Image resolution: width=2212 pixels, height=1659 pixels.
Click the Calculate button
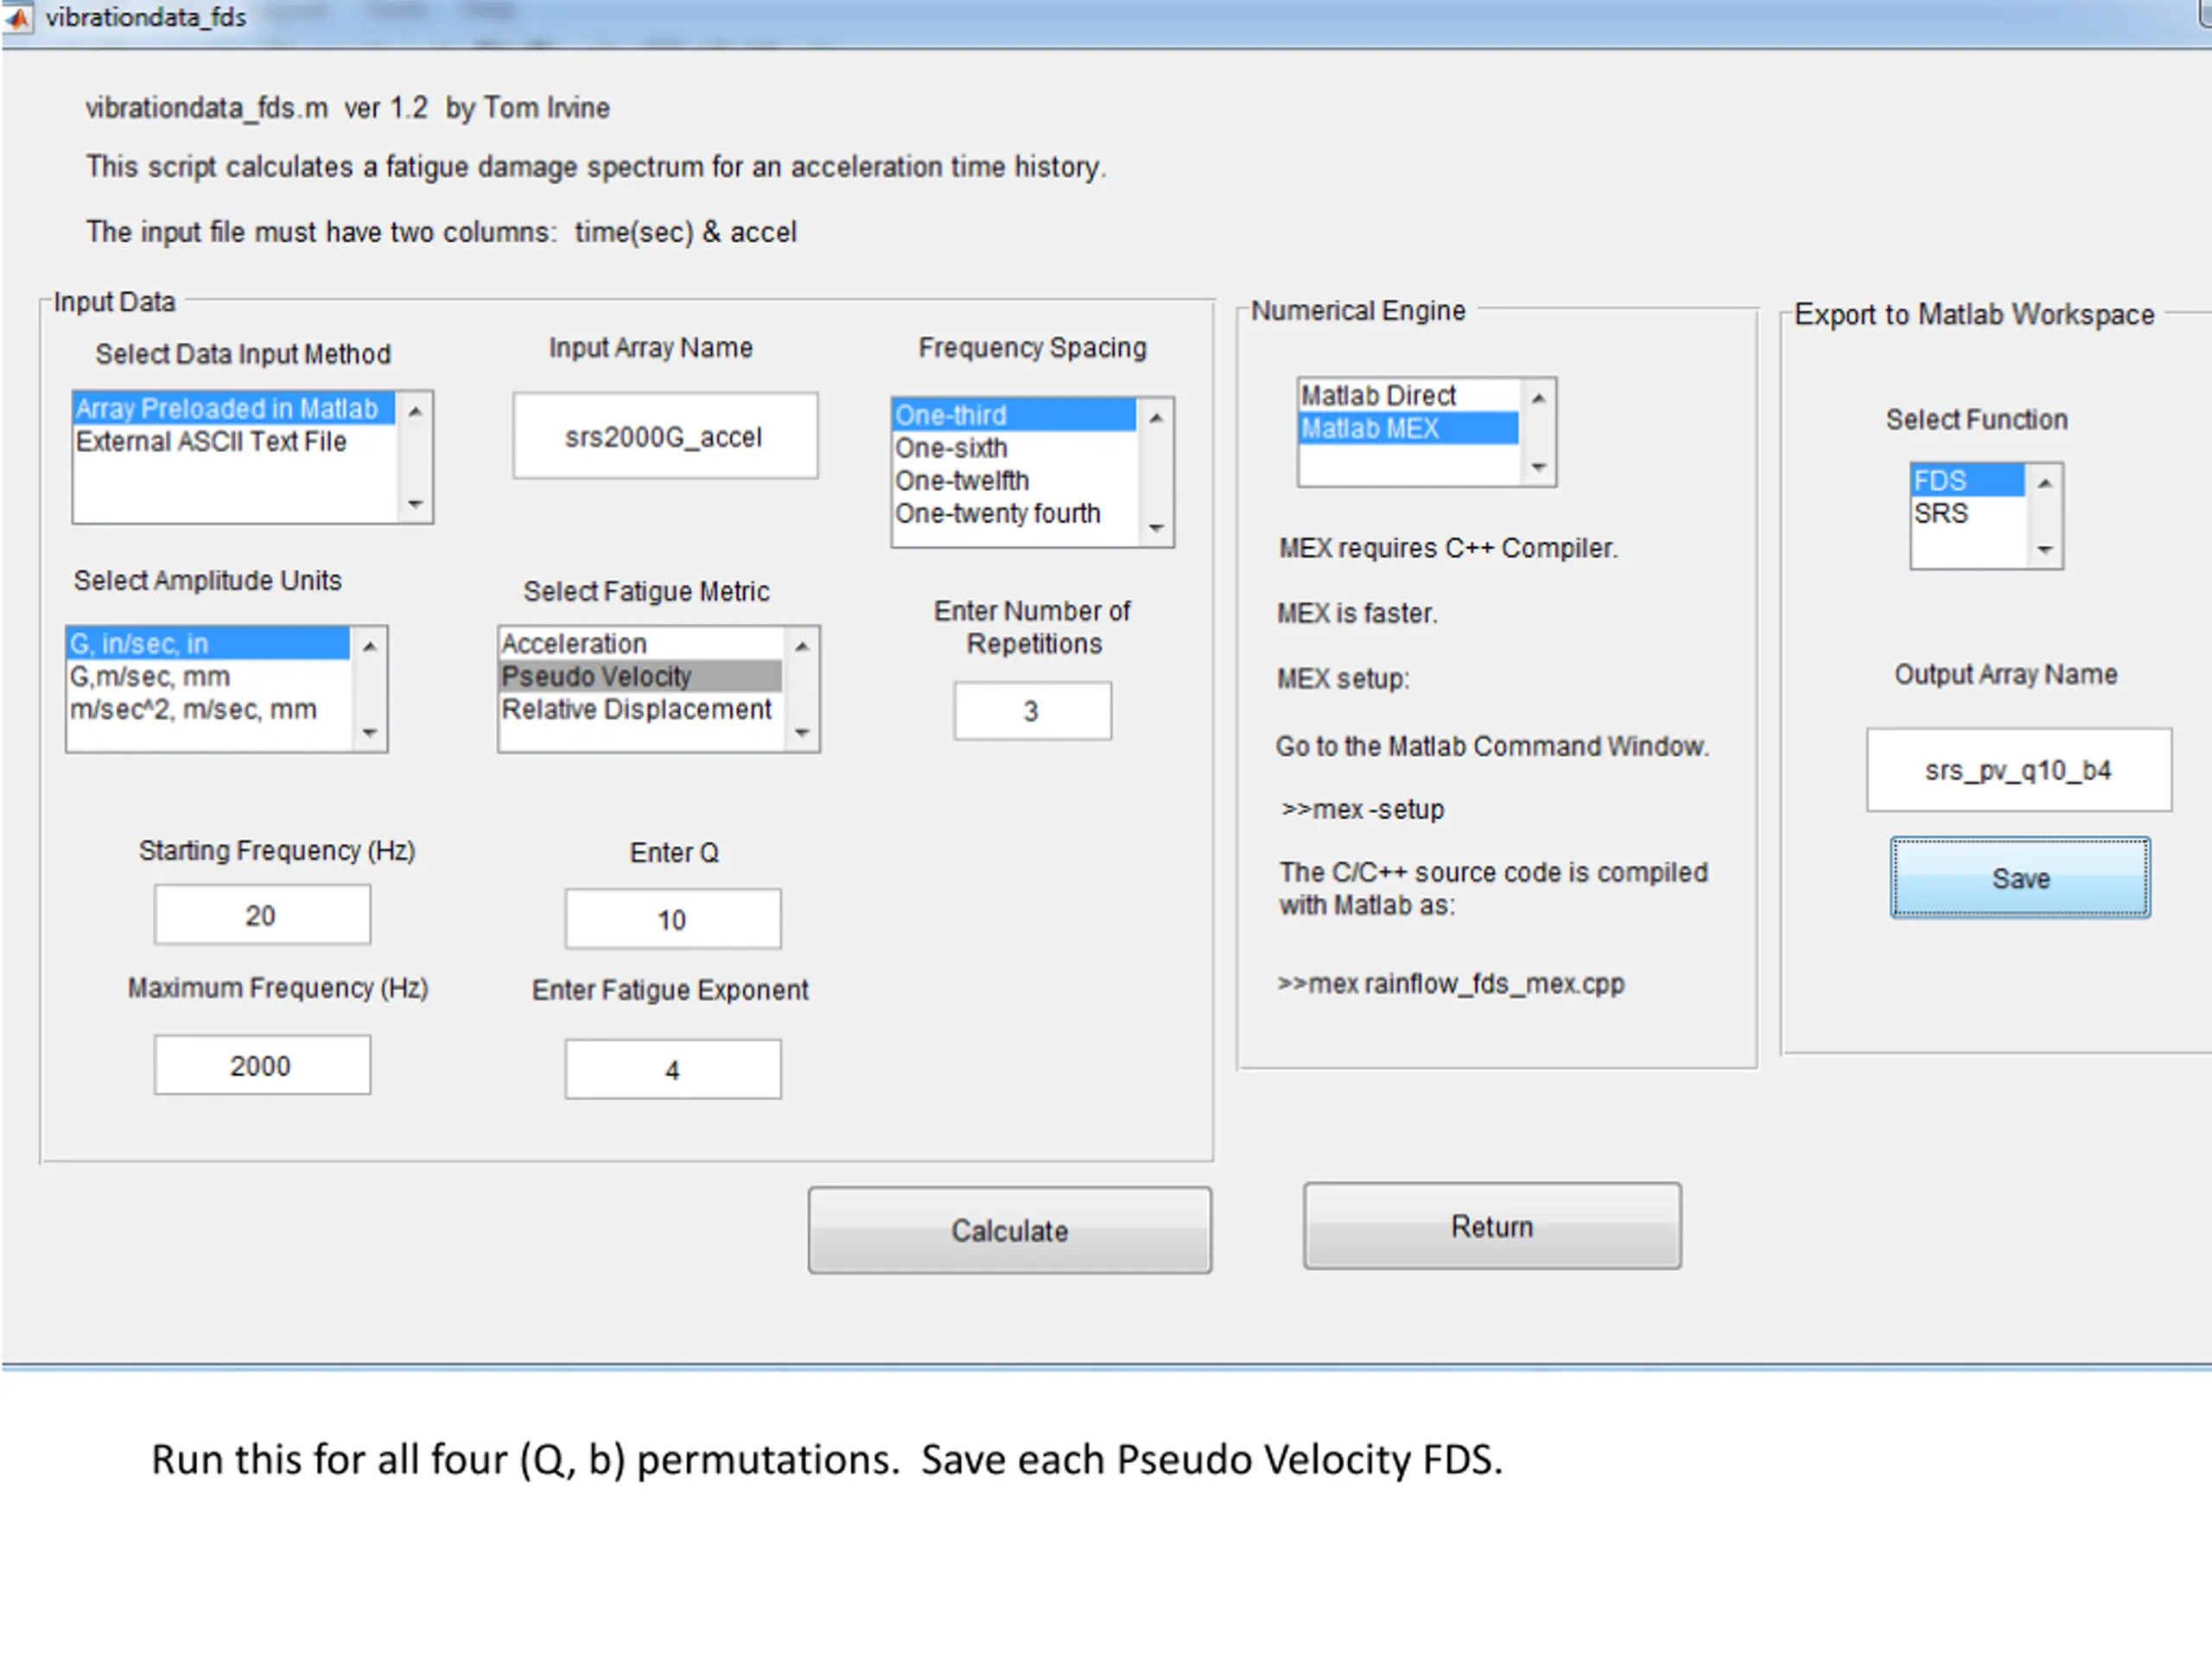click(1010, 1230)
